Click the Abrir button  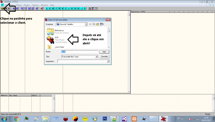click(x=104, y=52)
